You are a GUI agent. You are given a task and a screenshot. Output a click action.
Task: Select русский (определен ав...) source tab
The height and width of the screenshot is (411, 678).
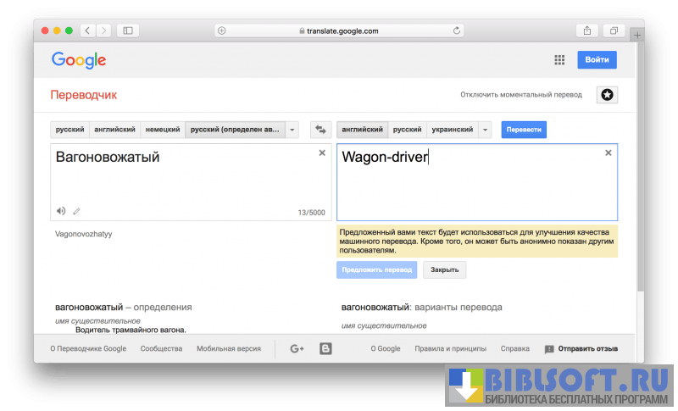coord(235,130)
